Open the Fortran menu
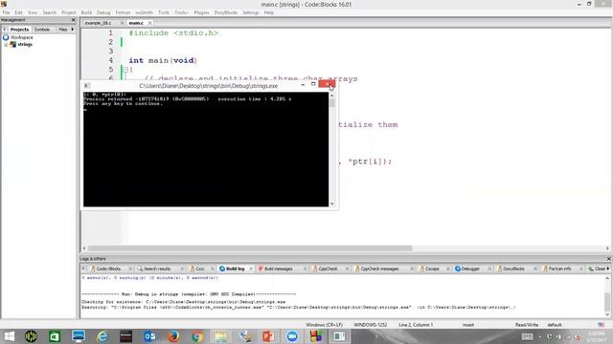Screen dimensions: 613x344 click(x=123, y=12)
